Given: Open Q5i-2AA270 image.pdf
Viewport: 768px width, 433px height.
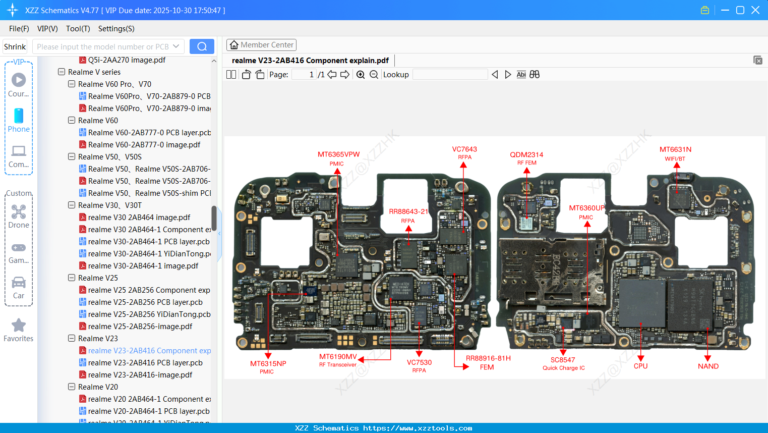Looking at the screenshot, I should 122,60.
